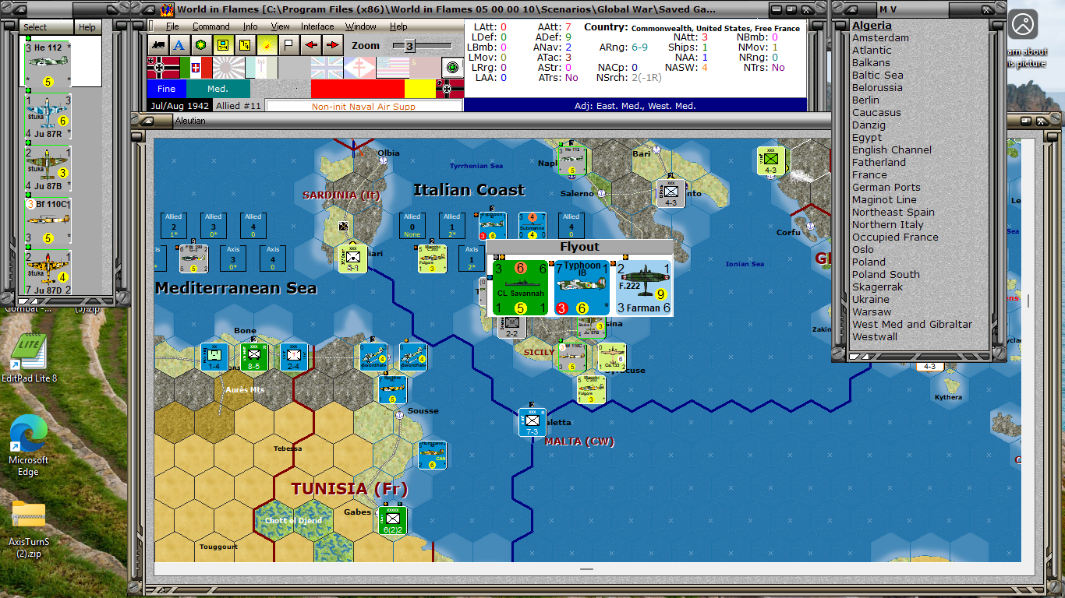Select the Ju 87R Stuka unit

(x=48, y=117)
